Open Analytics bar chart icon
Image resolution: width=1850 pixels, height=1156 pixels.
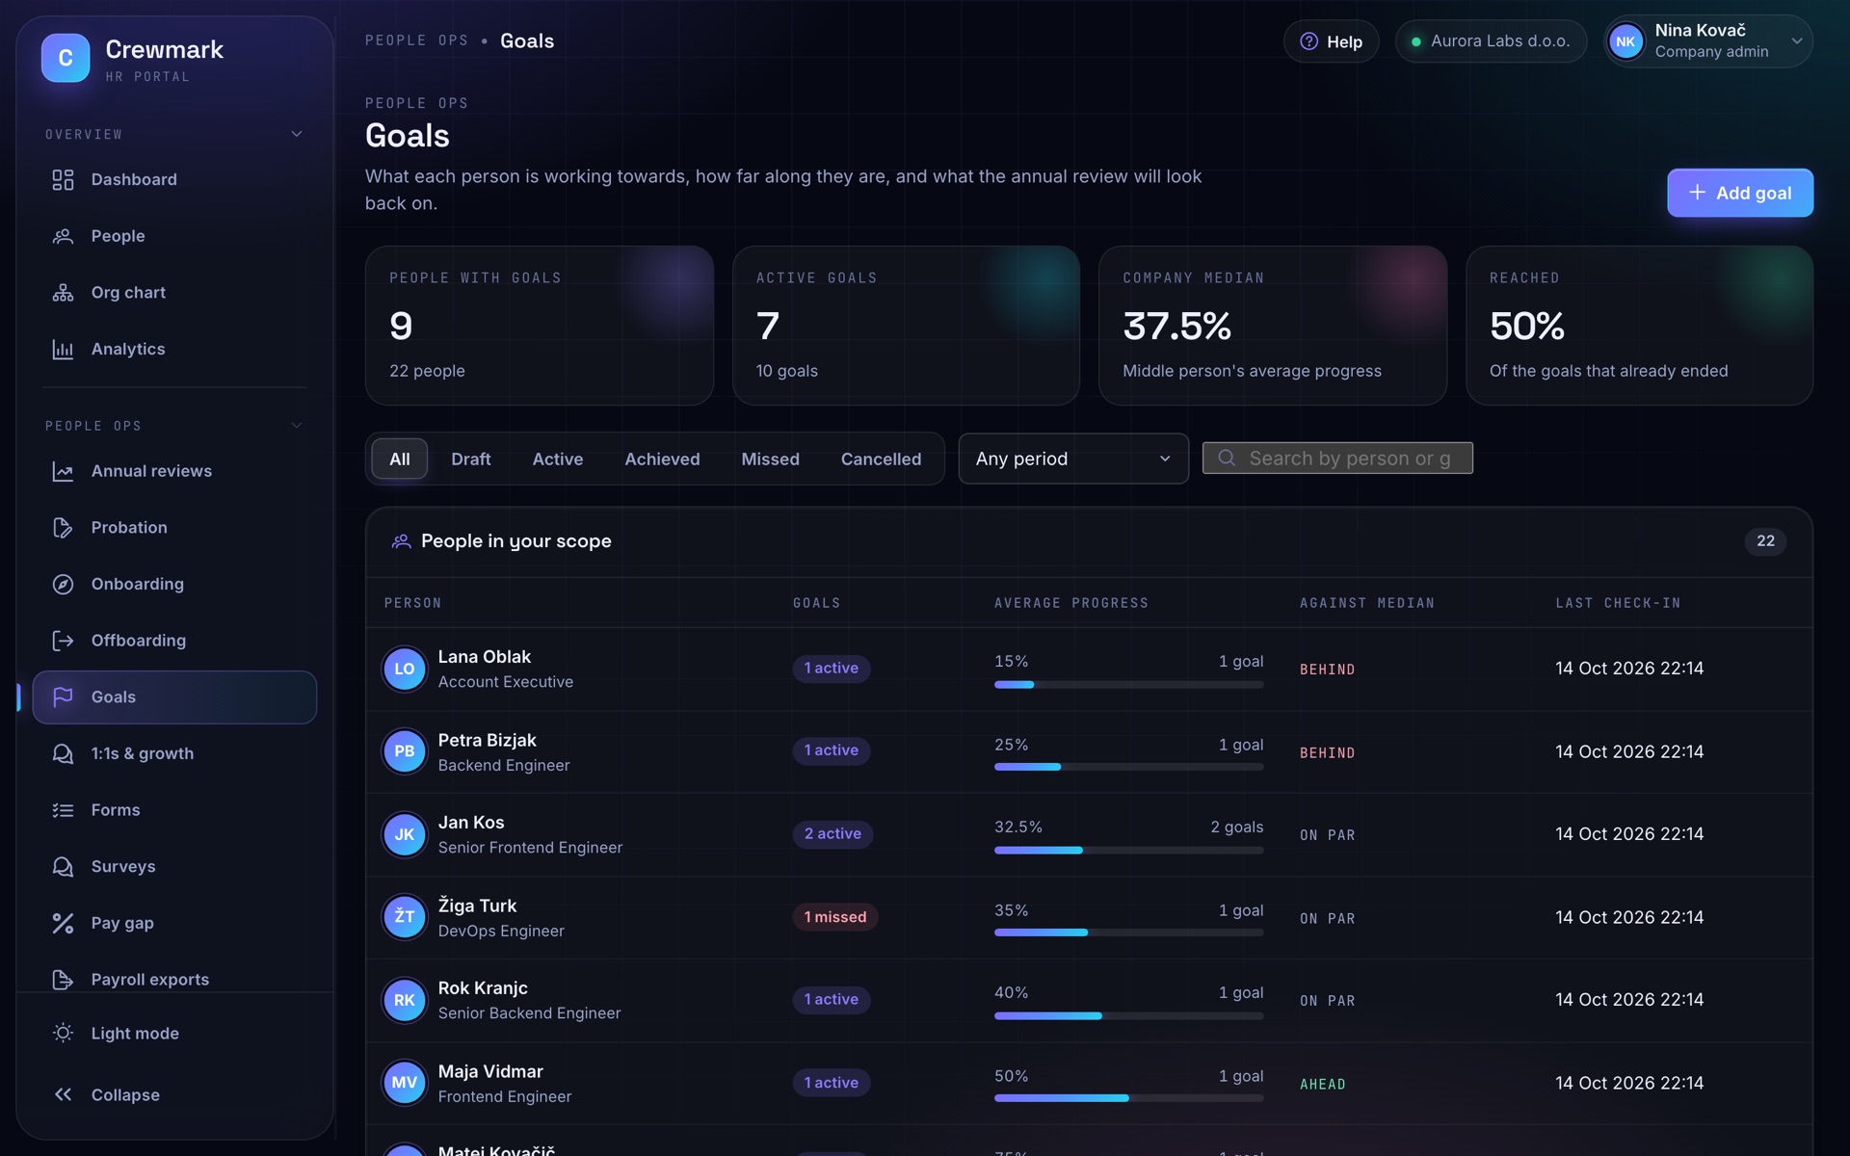pyautogui.click(x=63, y=349)
